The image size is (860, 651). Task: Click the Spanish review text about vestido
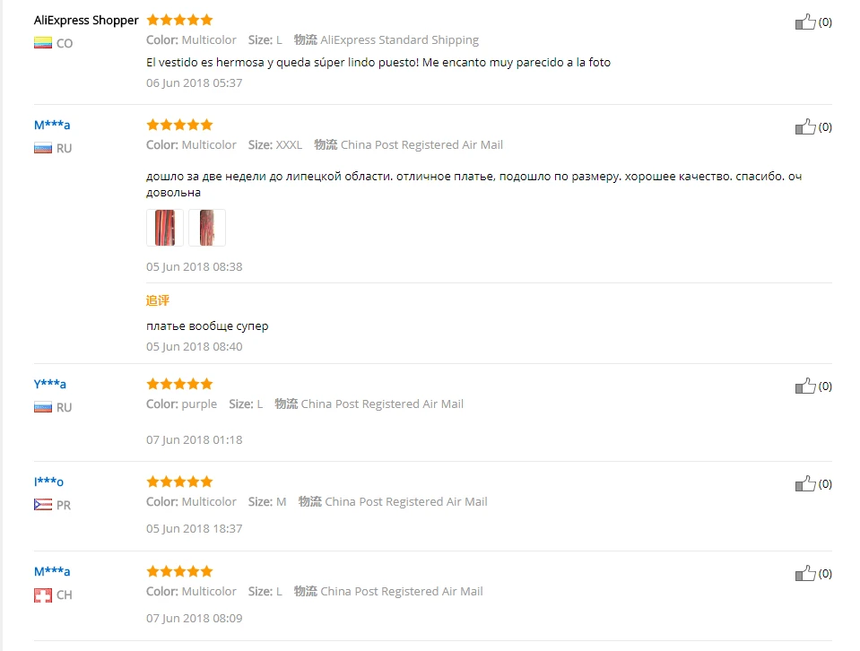click(x=378, y=63)
